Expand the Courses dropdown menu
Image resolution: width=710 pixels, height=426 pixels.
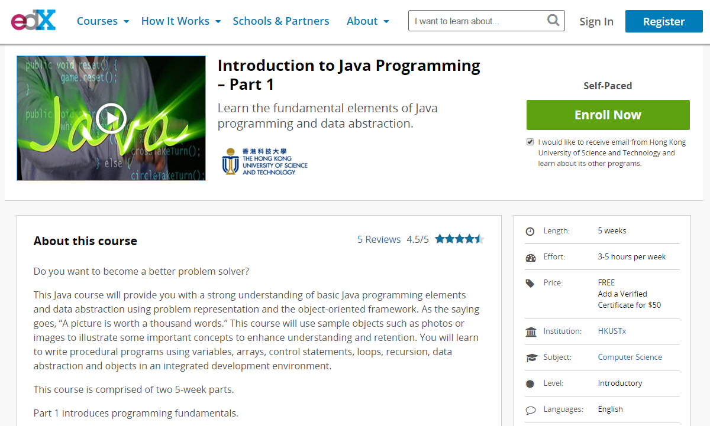click(103, 21)
